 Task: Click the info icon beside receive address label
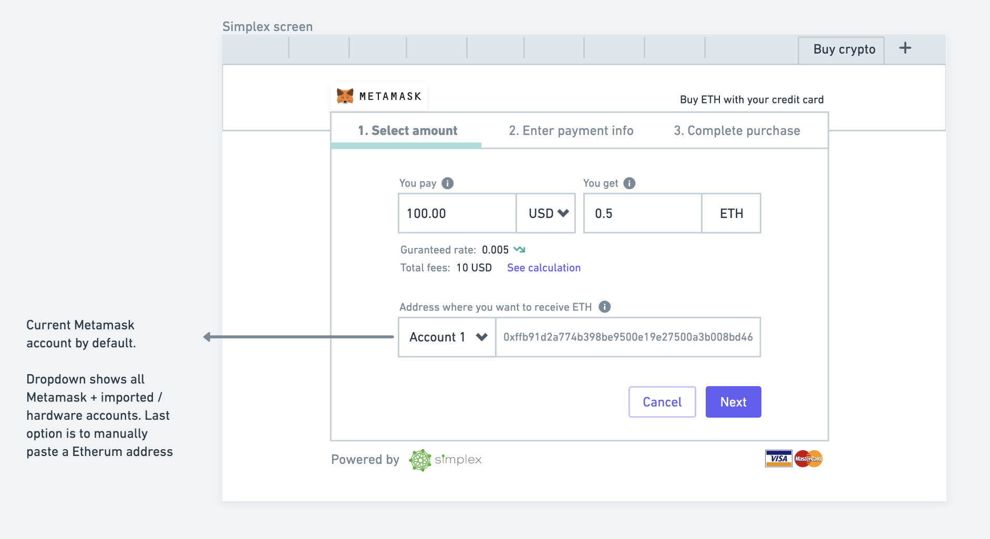click(x=604, y=307)
